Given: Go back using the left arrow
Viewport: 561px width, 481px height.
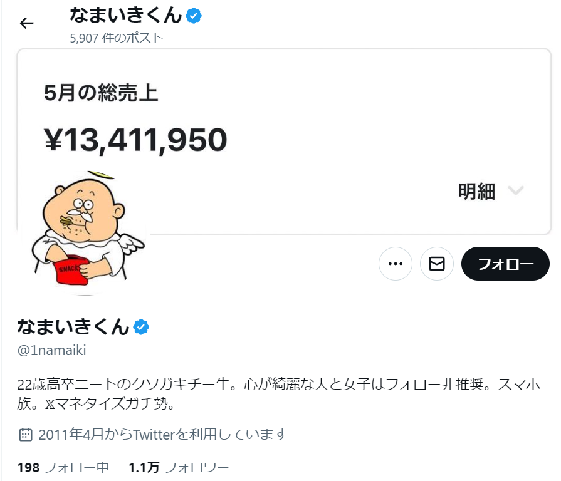Looking at the screenshot, I should (x=26, y=23).
